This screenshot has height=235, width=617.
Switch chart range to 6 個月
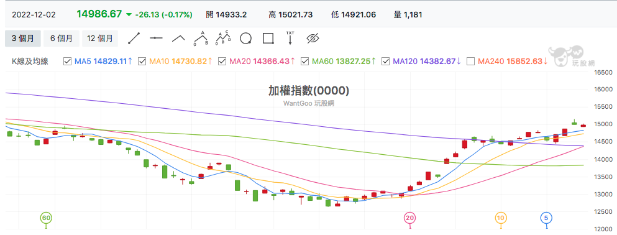[x=62, y=38]
